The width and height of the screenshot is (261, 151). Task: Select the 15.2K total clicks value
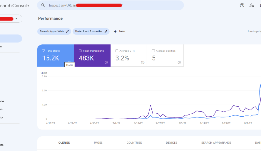point(51,58)
